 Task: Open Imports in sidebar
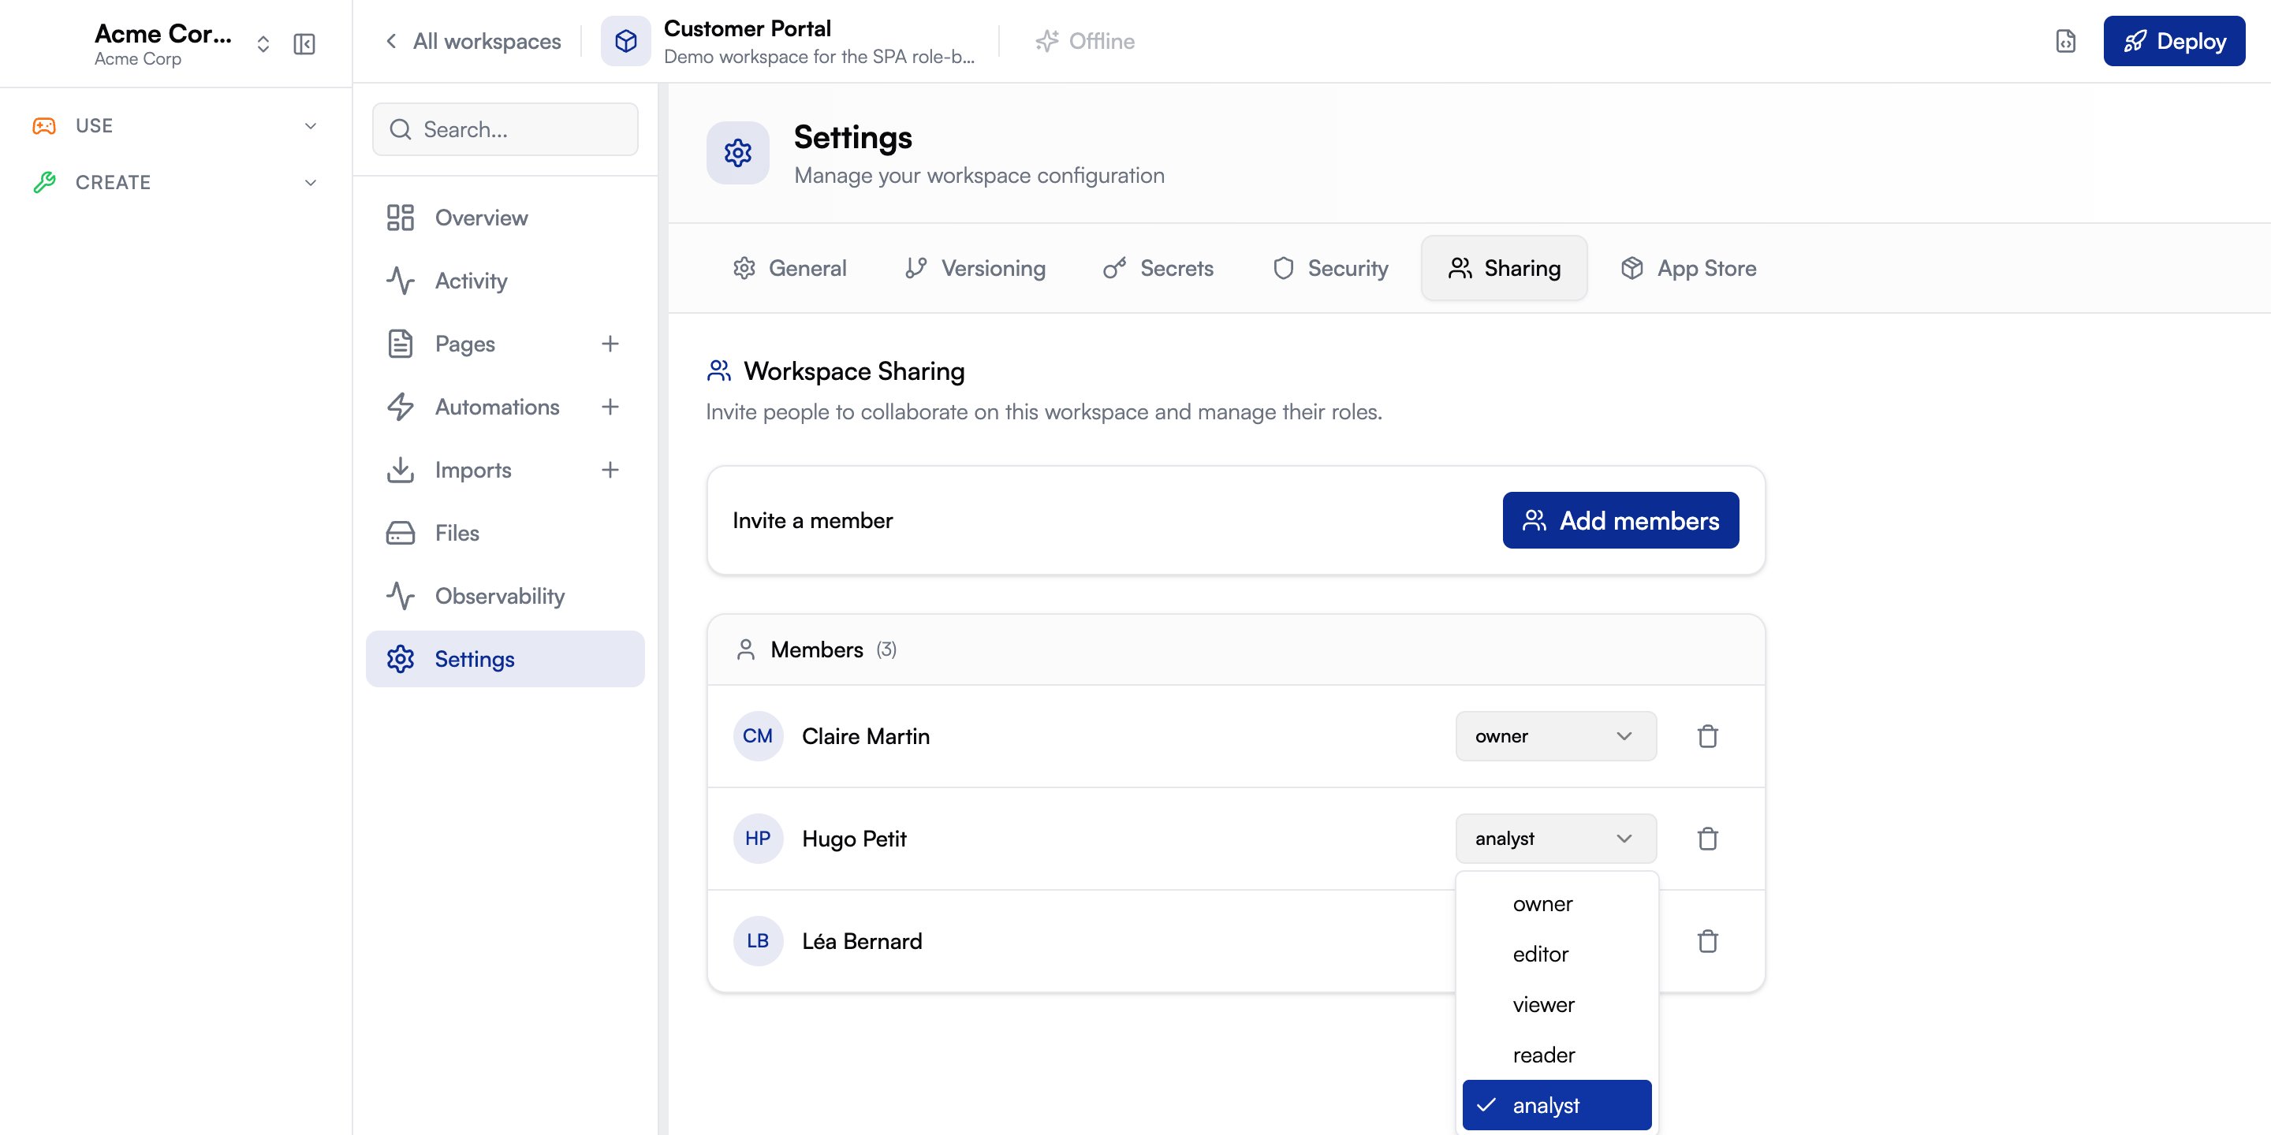click(x=472, y=471)
